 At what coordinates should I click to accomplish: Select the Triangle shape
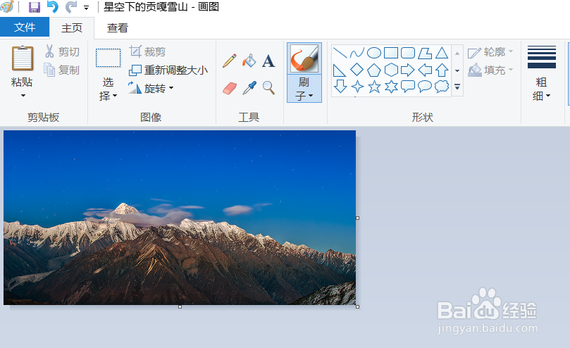click(x=442, y=53)
